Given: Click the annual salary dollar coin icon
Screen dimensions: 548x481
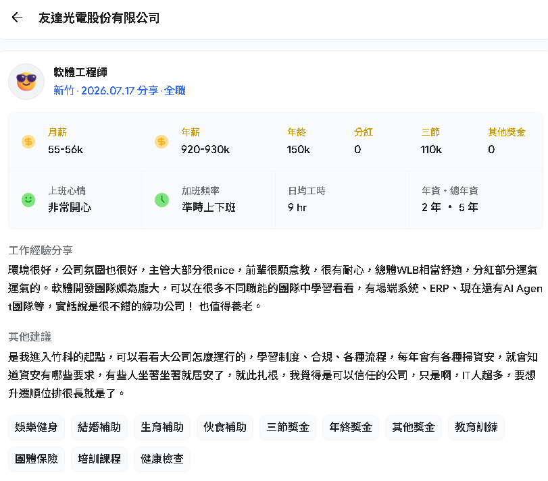Looking at the screenshot, I should 161,142.
